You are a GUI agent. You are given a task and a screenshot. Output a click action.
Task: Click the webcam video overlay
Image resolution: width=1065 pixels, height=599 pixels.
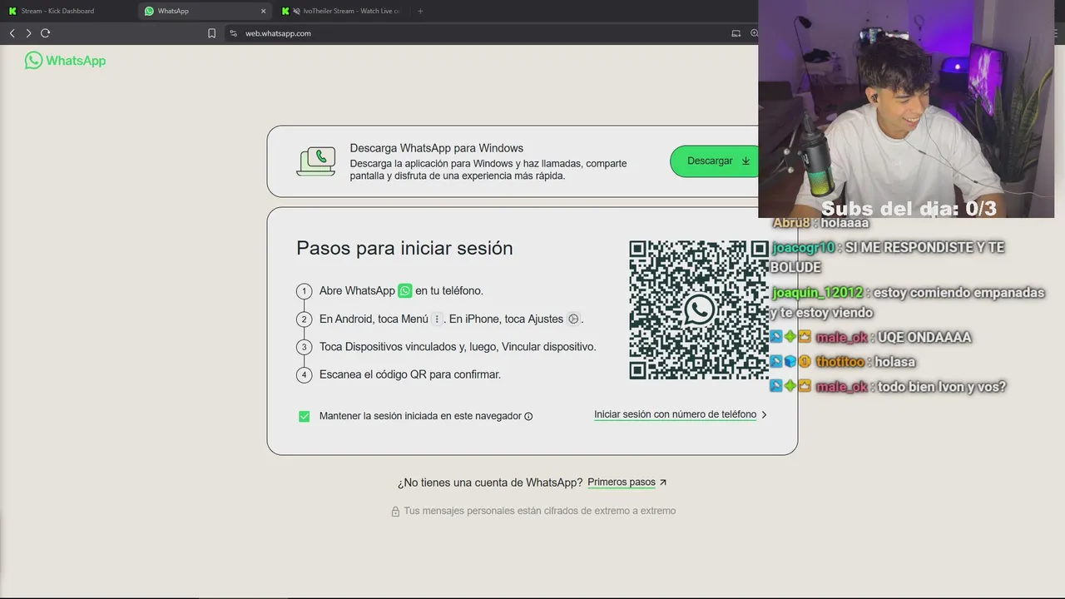point(906,109)
